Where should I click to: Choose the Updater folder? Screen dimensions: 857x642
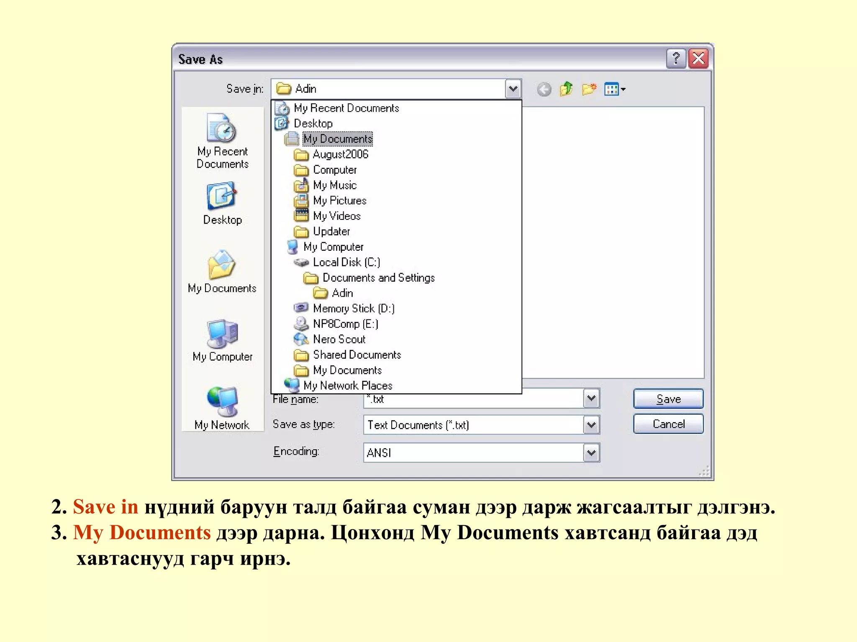point(321,232)
